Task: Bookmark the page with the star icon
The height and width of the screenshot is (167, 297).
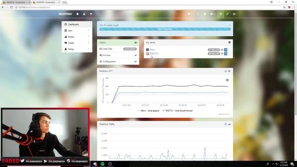Action: point(284,7)
